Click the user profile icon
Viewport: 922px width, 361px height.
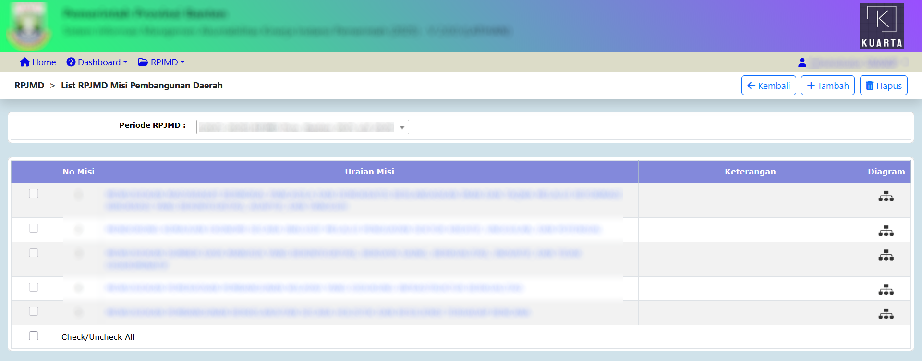click(x=802, y=62)
